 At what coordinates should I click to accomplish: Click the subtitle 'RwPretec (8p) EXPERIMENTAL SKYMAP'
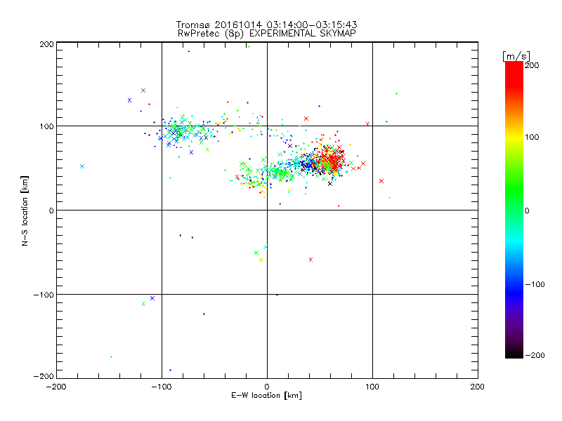tap(266, 34)
